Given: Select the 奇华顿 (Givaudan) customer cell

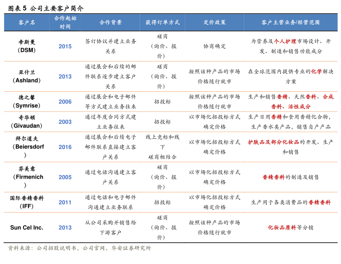Looking at the screenshot, I should (x=27, y=122).
